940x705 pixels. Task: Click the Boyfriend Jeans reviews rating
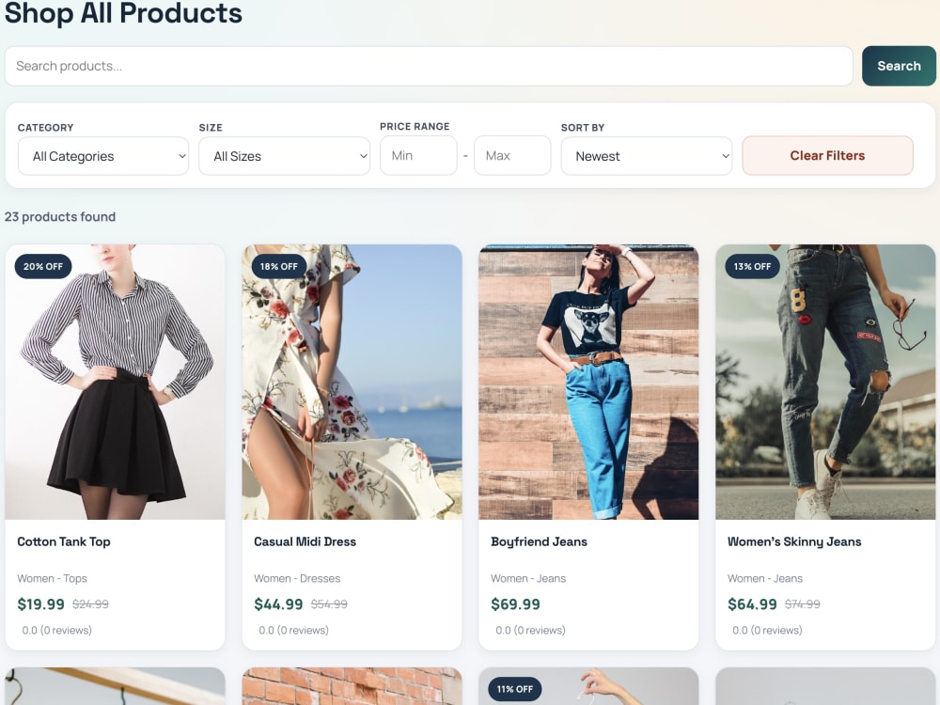point(530,630)
